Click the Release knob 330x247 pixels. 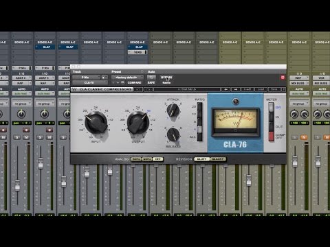pos(173,134)
